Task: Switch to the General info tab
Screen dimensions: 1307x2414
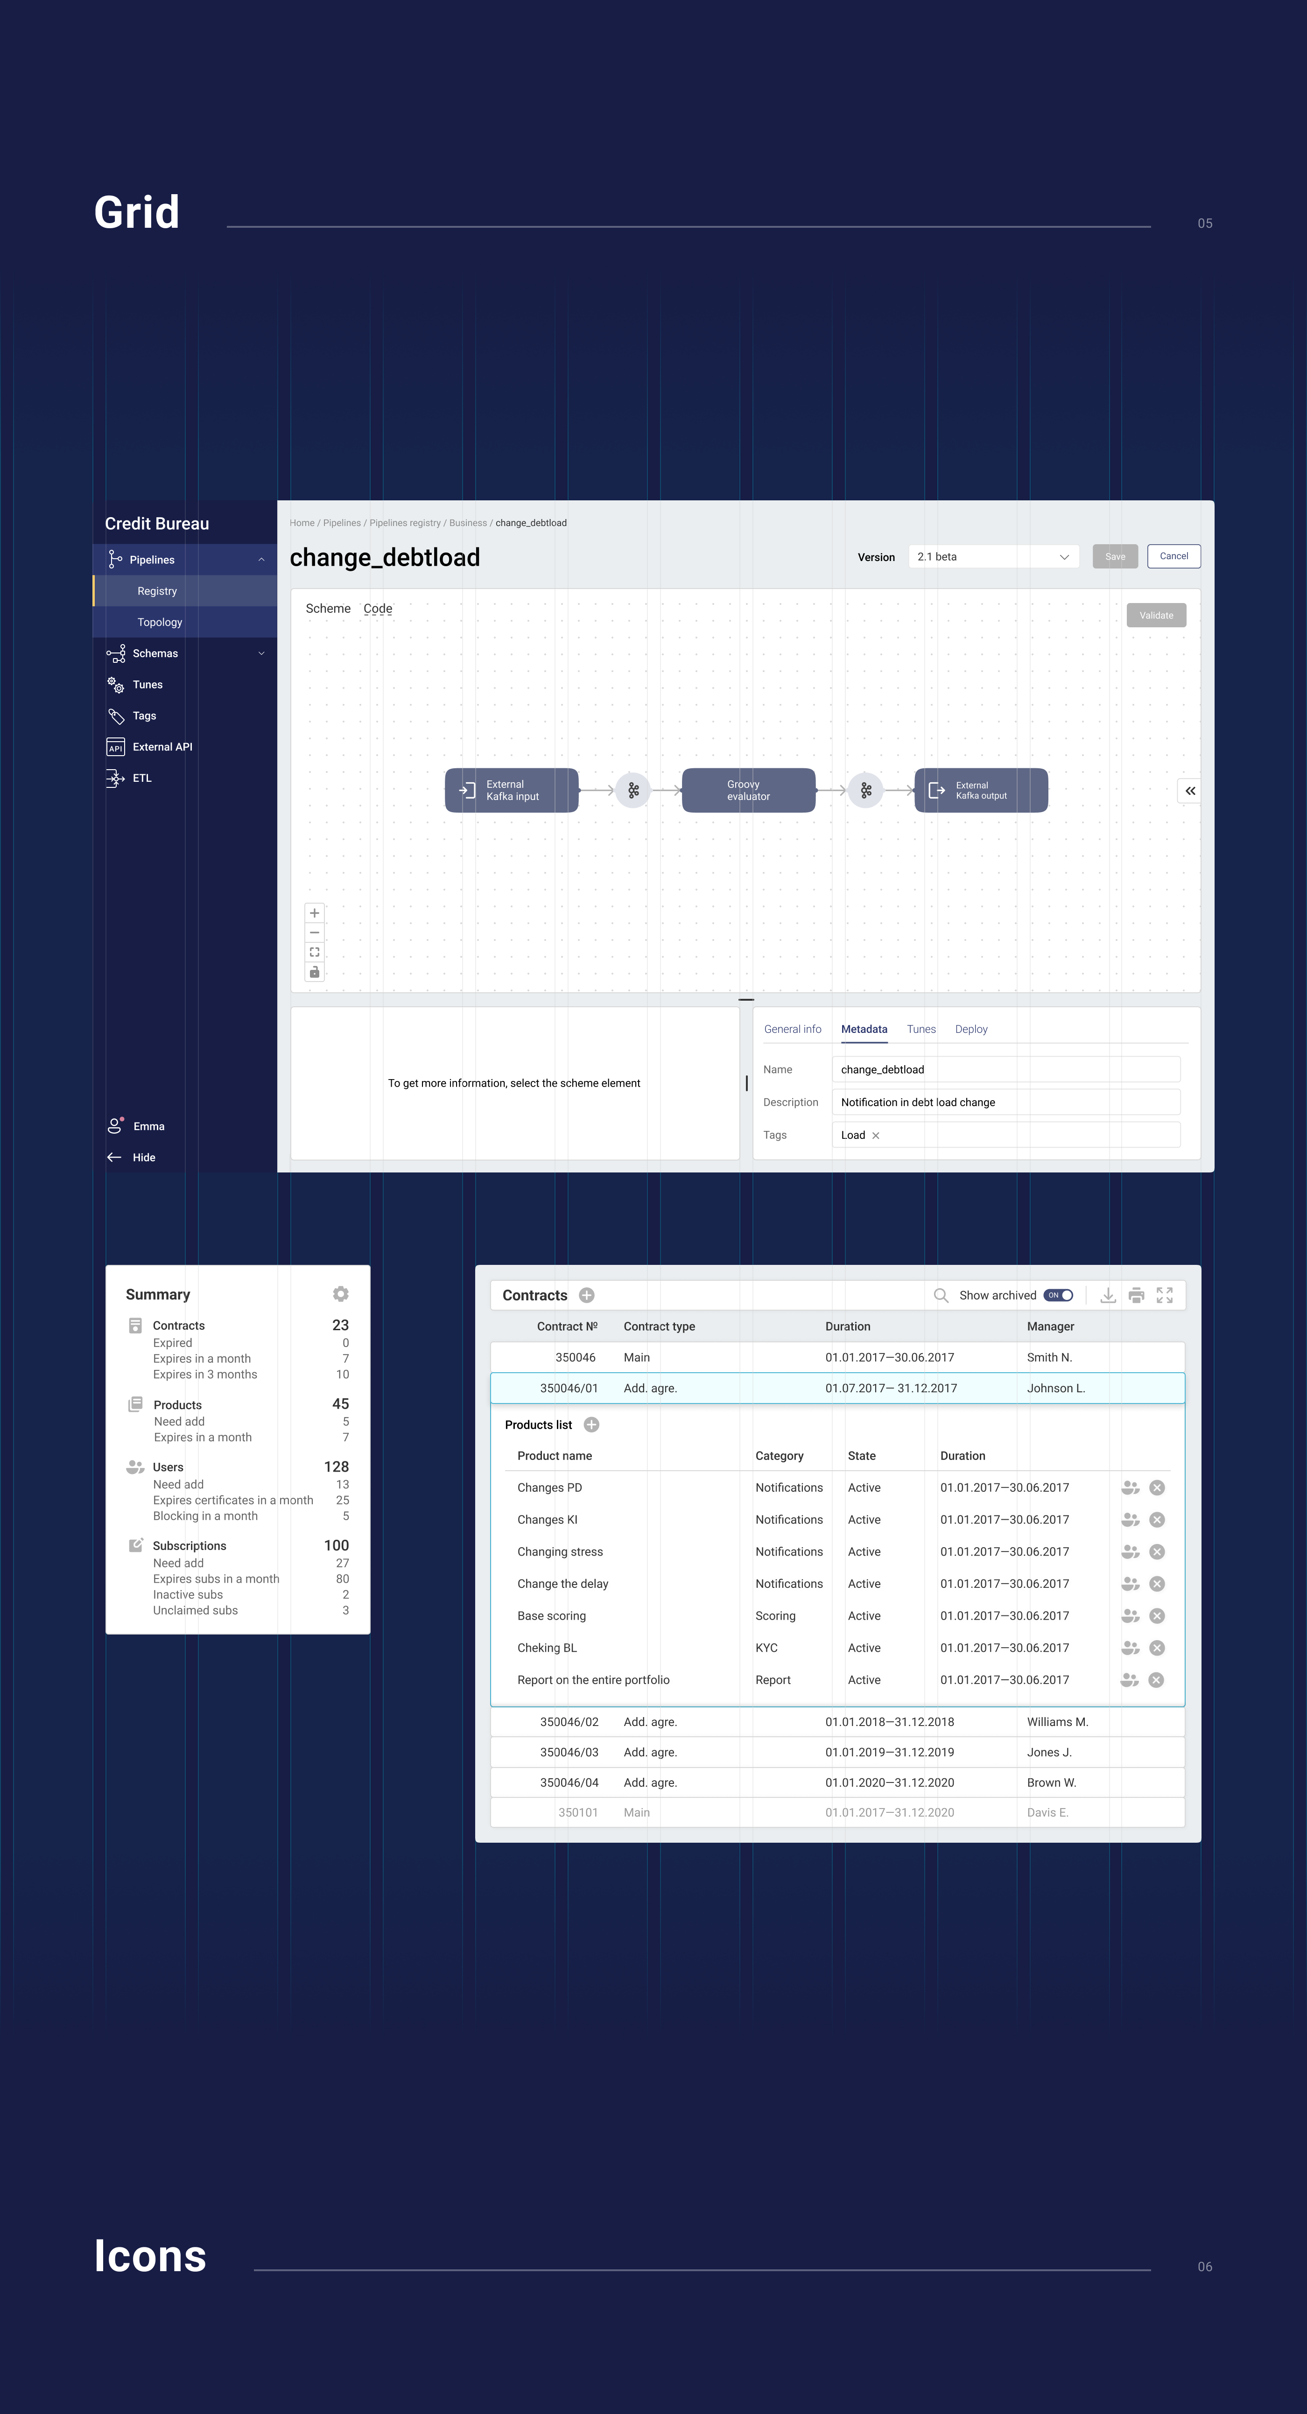Action: (x=793, y=1029)
